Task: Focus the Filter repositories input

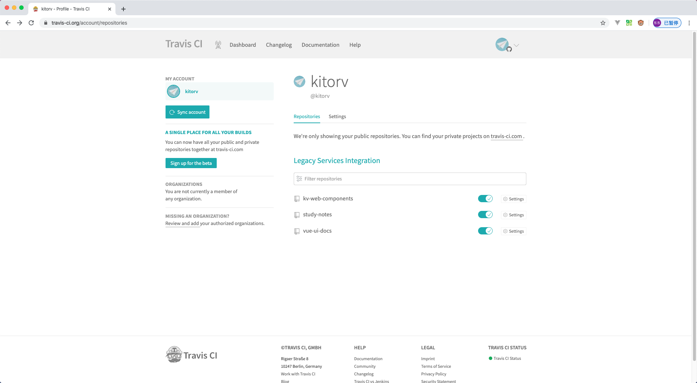Action: coord(410,179)
